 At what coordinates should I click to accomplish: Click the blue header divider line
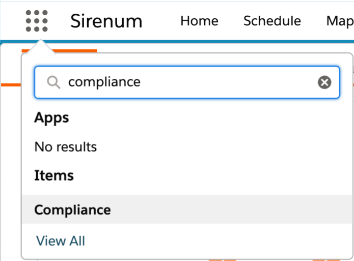click(x=204, y=41)
